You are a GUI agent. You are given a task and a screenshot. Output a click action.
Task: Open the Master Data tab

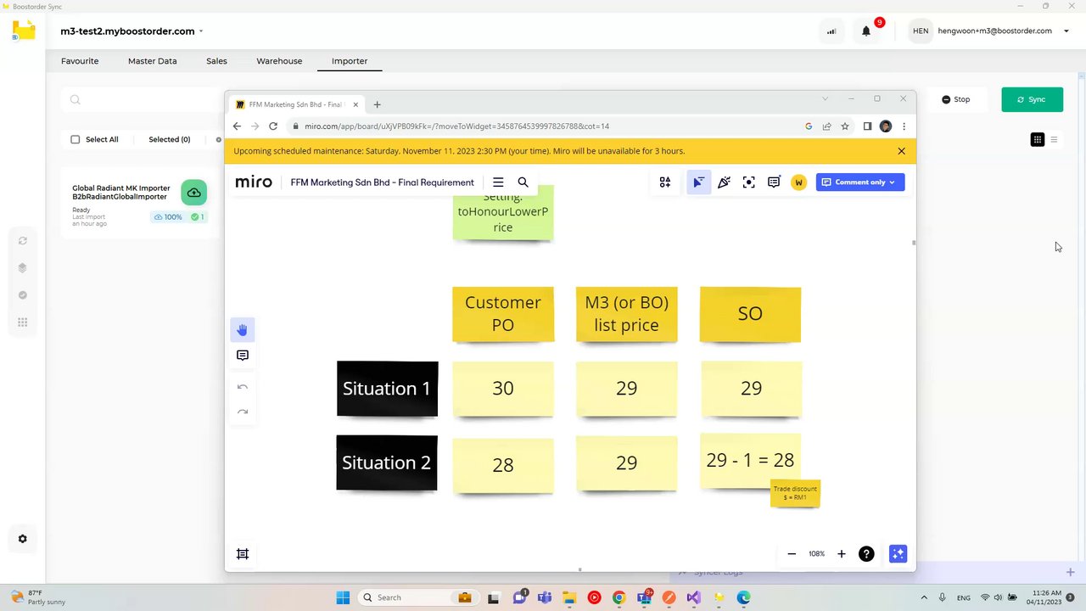pyautogui.click(x=153, y=61)
